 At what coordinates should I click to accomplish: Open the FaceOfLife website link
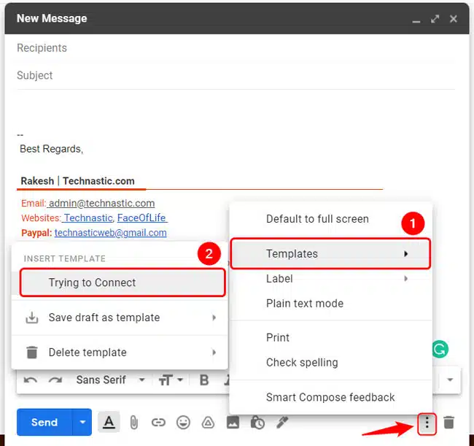point(141,218)
